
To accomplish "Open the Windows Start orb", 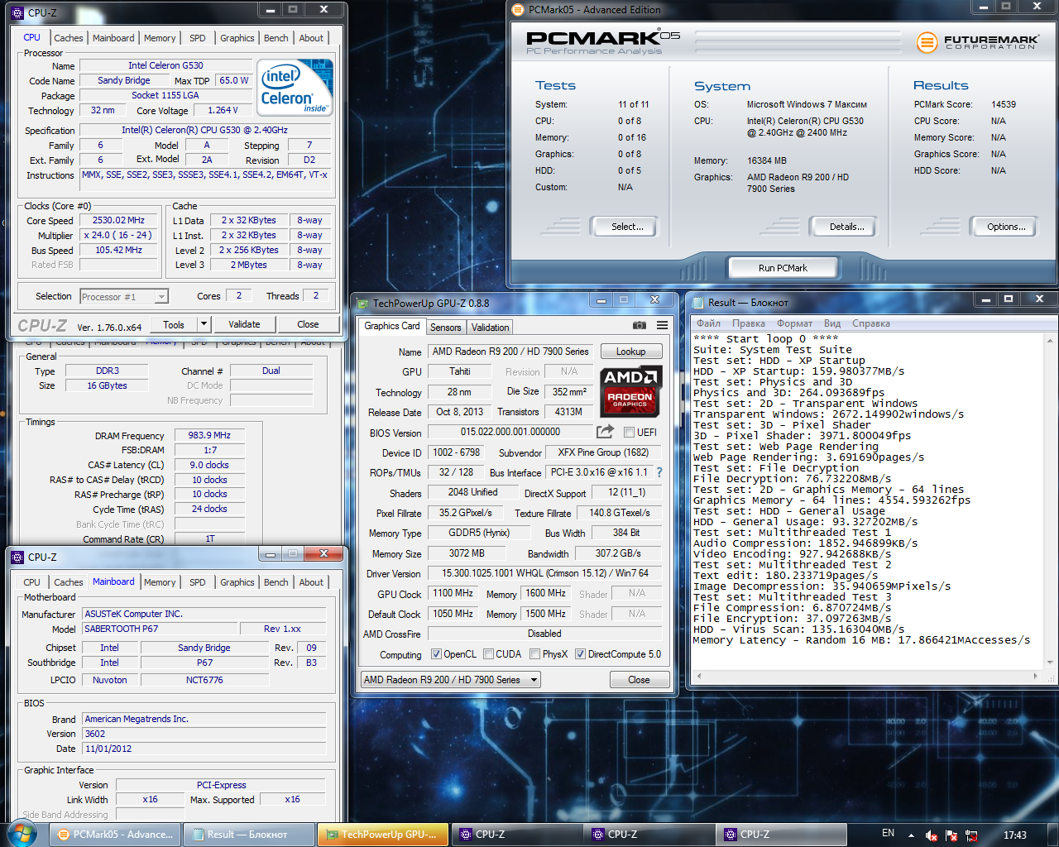I will coord(21,834).
